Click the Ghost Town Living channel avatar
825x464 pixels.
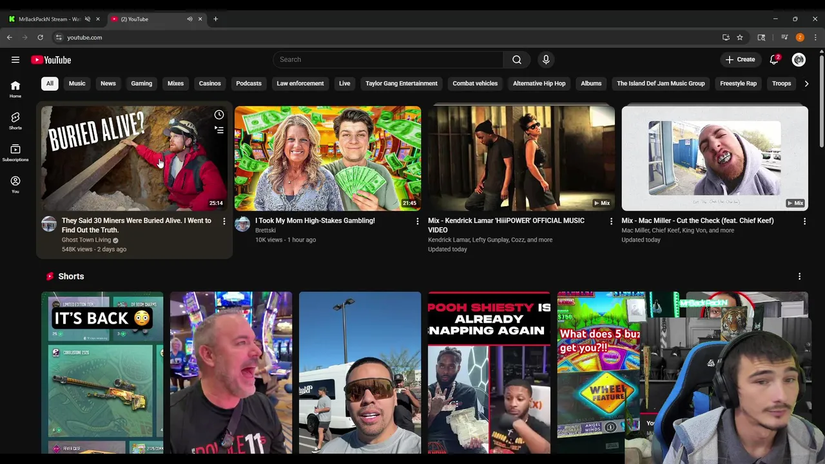tap(49, 224)
